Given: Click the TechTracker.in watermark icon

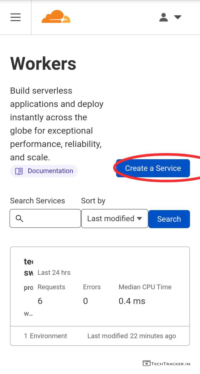Looking at the screenshot, I should [147, 363].
